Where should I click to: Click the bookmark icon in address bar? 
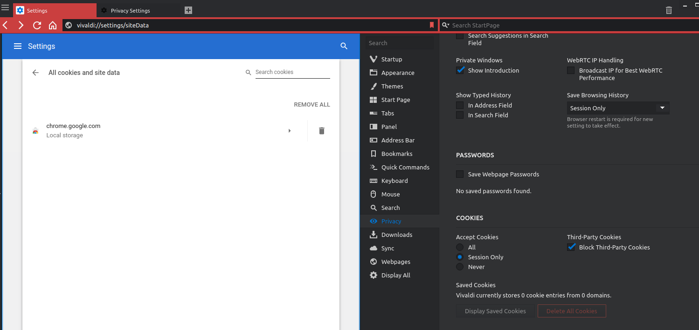point(432,25)
